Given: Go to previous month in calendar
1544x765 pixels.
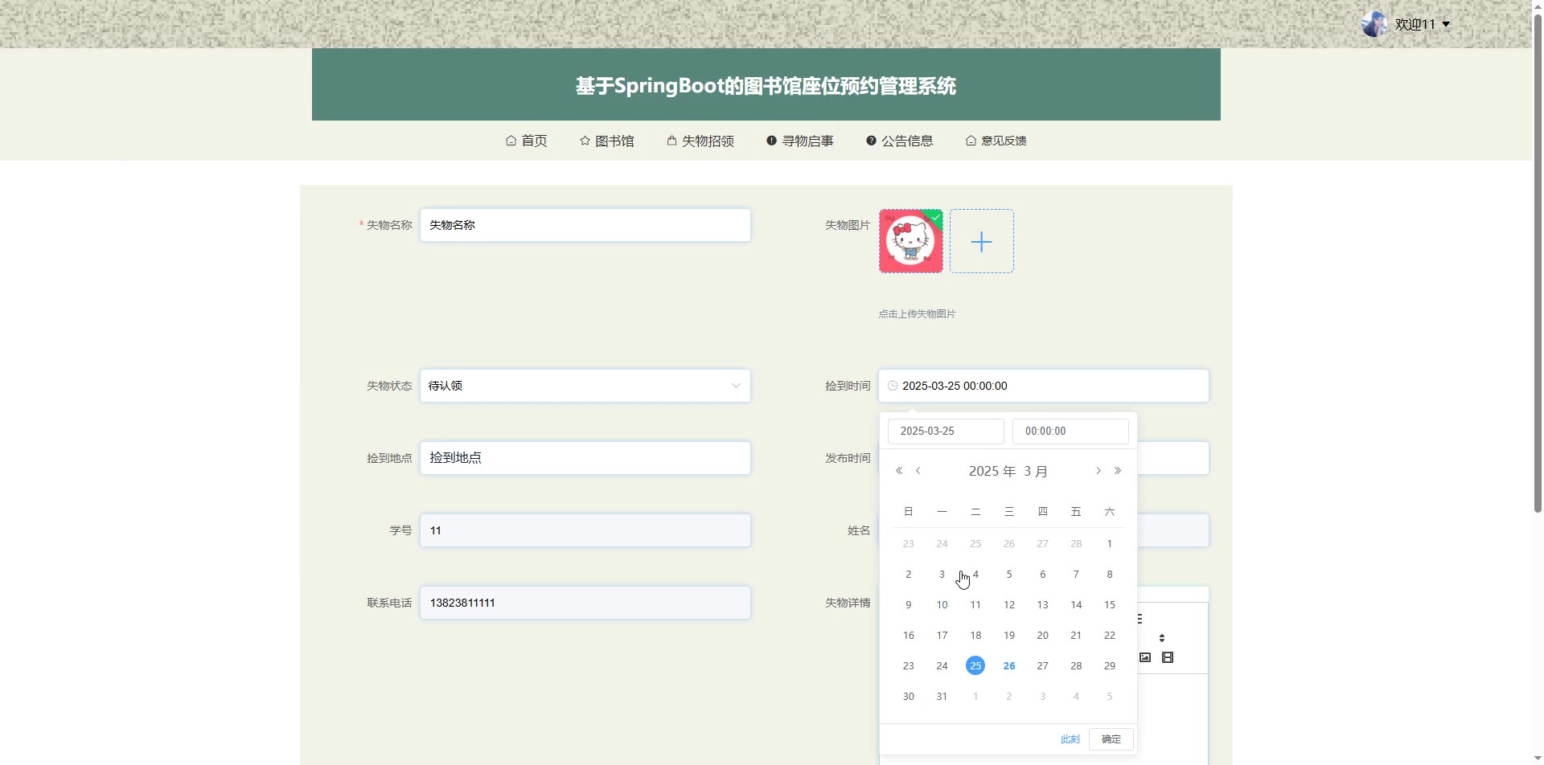Looking at the screenshot, I should [x=918, y=471].
